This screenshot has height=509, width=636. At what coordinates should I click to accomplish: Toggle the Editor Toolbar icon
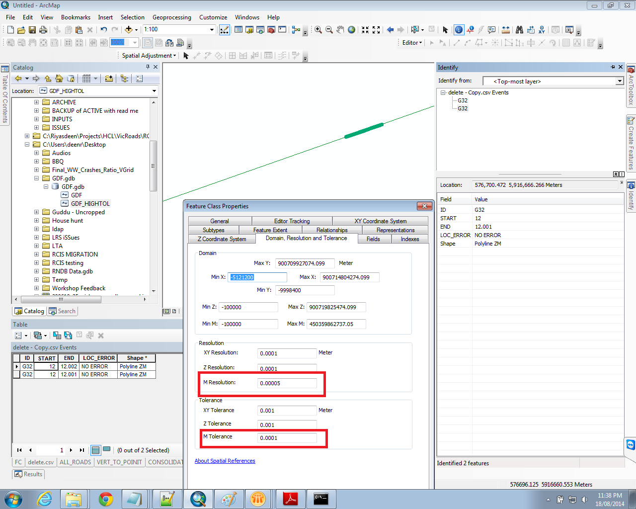coord(225,30)
